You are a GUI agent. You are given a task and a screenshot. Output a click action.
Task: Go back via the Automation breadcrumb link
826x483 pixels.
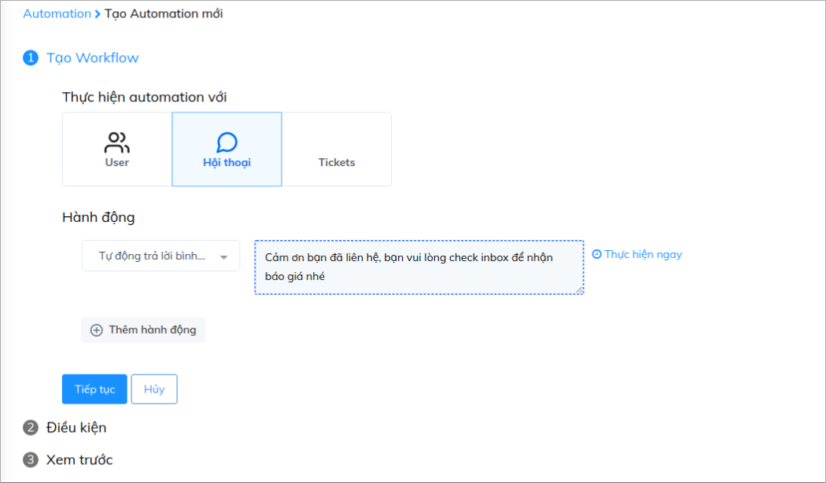[x=57, y=13]
